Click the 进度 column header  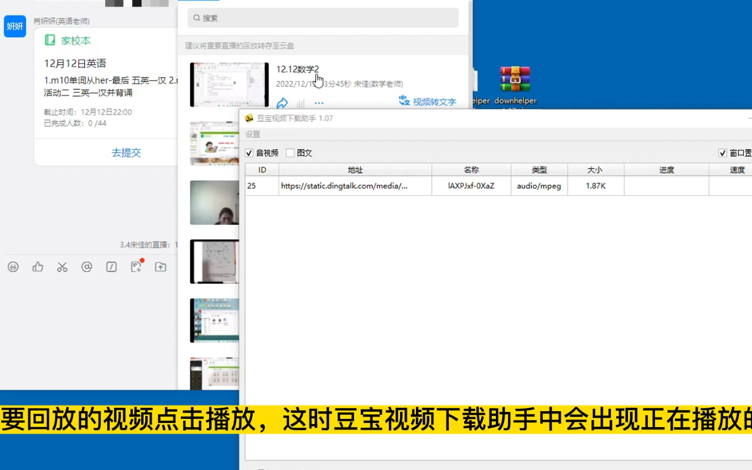[666, 170]
